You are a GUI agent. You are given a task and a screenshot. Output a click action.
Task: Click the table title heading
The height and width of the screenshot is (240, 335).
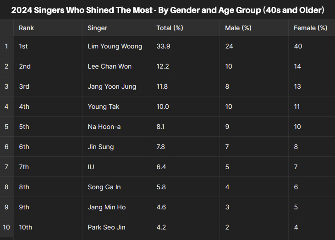[x=168, y=10]
